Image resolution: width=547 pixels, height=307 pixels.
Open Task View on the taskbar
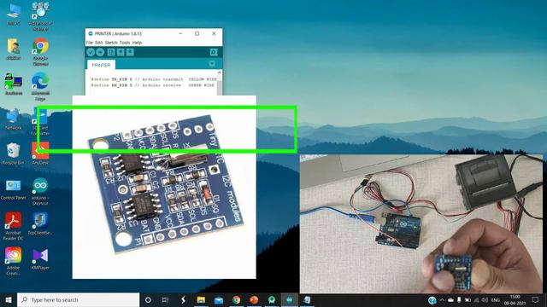coord(165,299)
